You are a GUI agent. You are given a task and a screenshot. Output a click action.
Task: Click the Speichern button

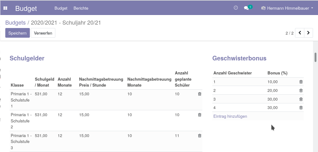click(17, 33)
